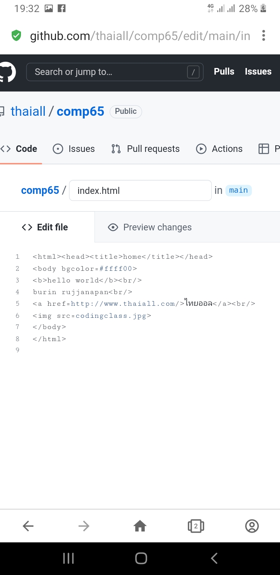Image resolution: width=280 pixels, height=575 pixels.
Task: Open the Issues repository tab
Action: coord(73,149)
